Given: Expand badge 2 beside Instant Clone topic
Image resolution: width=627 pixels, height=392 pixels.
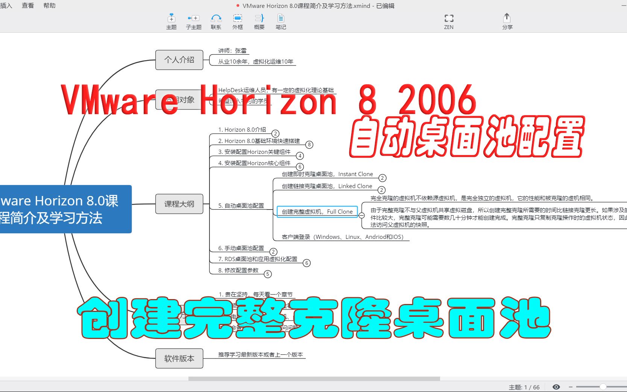Looking at the screenshot, I should click(x=382, y=178).
